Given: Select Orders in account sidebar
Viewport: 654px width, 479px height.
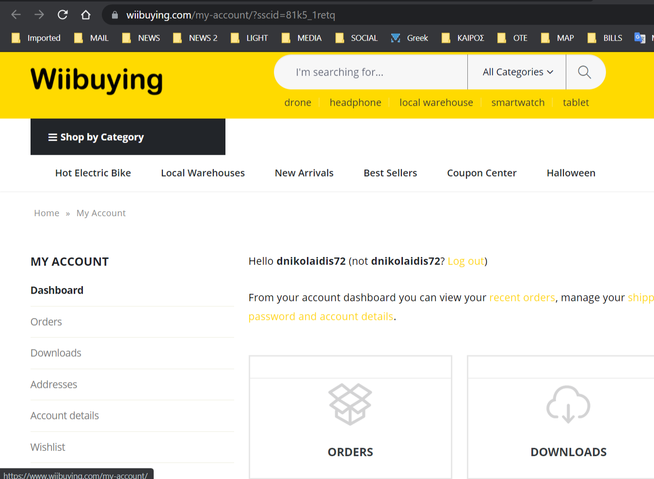Looking at the screenshot, I should [x=46, y=322].
